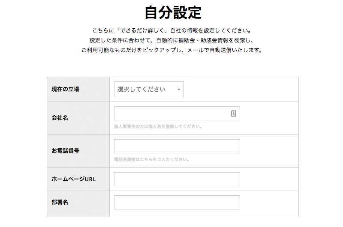Focus the 会社名 text input field

coord(177,113)
